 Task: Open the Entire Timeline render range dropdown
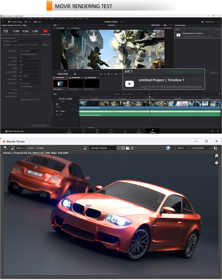[x=128, y=94]
